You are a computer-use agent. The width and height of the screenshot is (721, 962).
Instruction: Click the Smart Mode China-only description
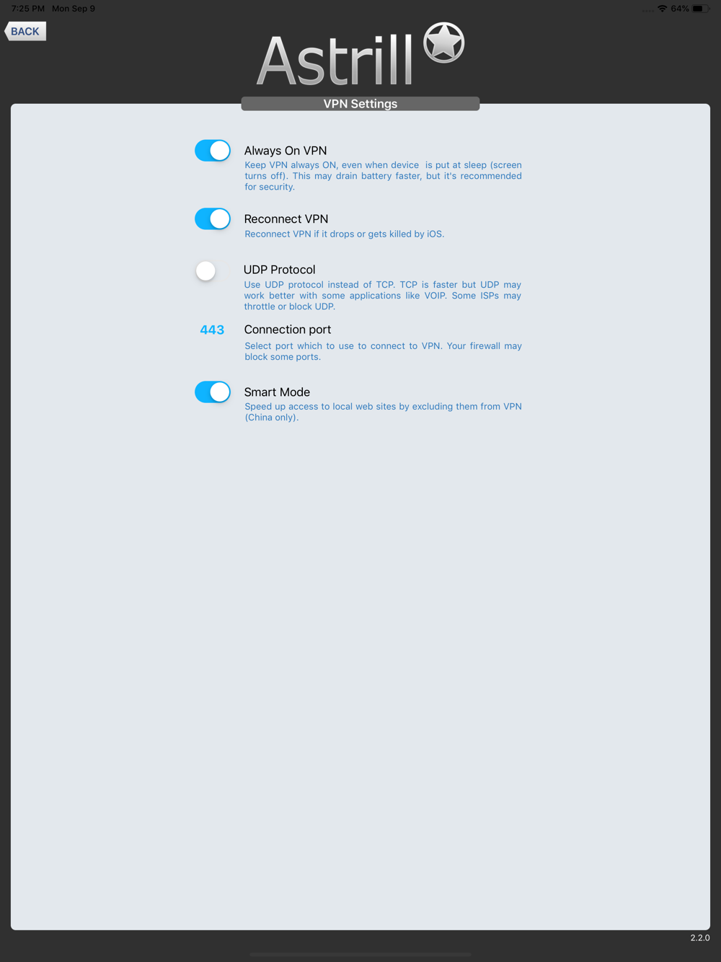coord(383,412)
